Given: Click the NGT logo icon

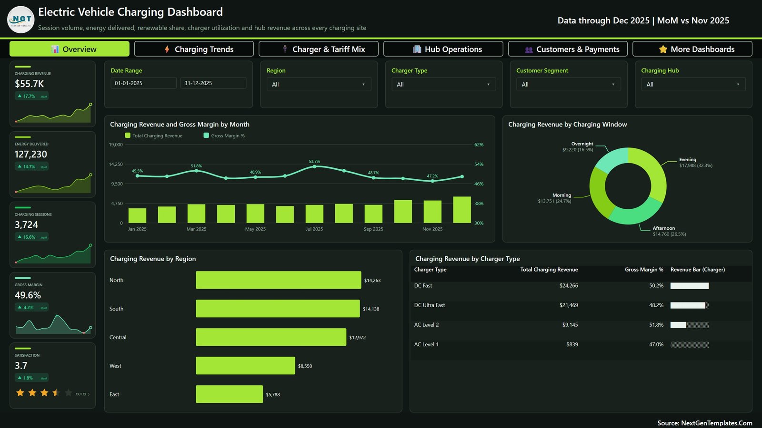Looking at the screenshot, I should 21,19.
